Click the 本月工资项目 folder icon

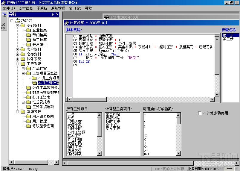34,78
